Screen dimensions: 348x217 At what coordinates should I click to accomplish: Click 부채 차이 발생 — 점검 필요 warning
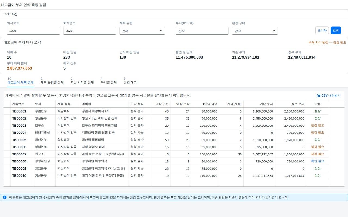point(327,43)
